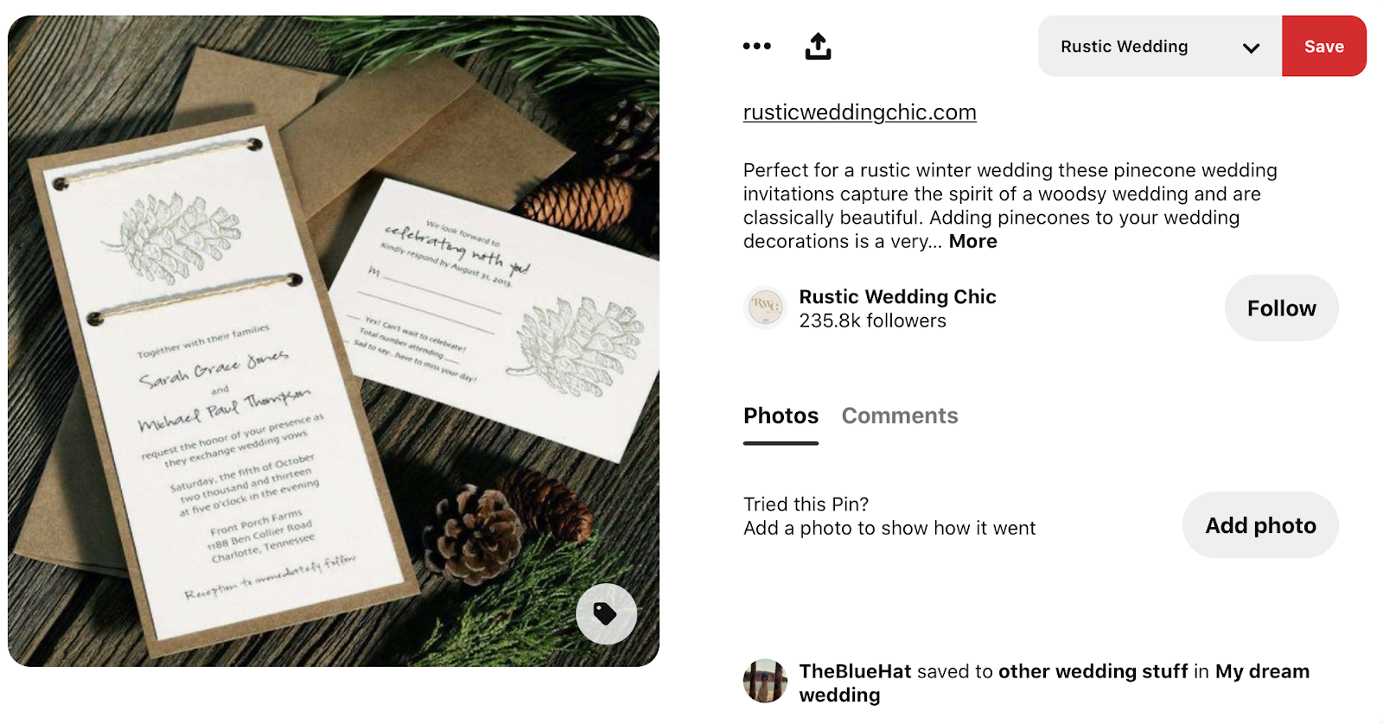Visit rusticweddingchic.com link

tap(860, 112)
